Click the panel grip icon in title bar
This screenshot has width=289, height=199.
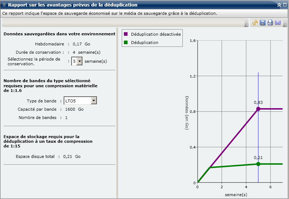tap(4, 5)
